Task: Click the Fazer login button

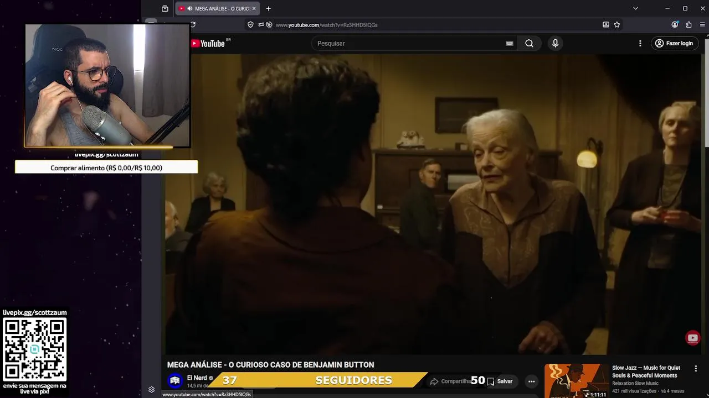Action: [x=674, y=43]
